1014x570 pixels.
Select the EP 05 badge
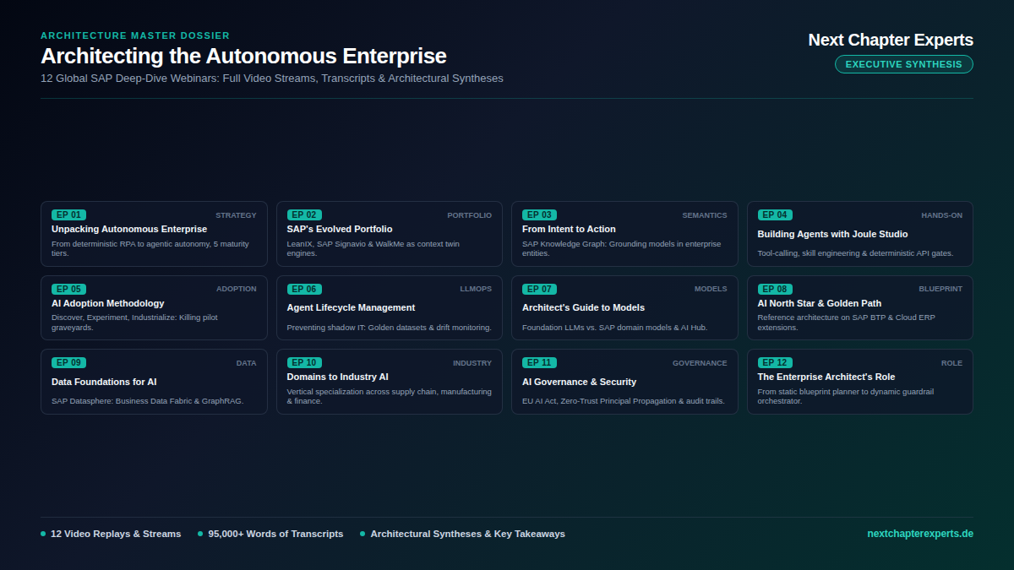pos(68,289)
